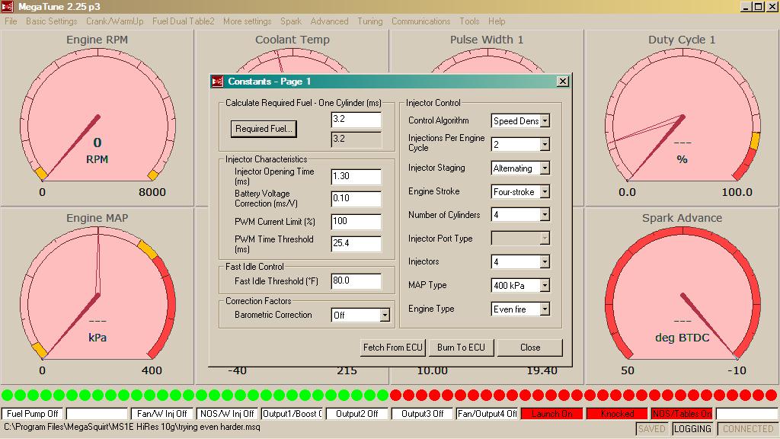Expand the Injector Staging dropdown
Viewport: 780px width, 439px height.
tap(545, 168)
